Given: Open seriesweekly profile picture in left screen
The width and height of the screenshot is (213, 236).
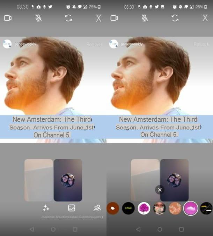Looking at the screenshot, I should pyautogui.click(x=7, y=44).
